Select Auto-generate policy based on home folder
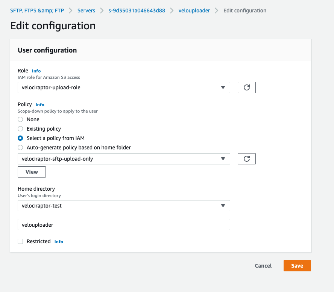 click(20, 148)
